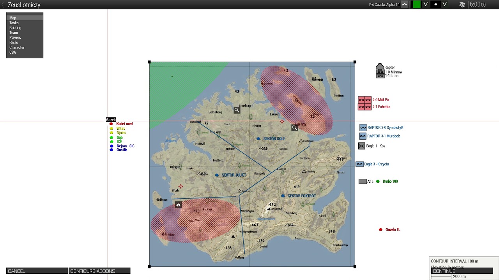The height and width of the screenshot is (280, 499).
Task: Click the dot marker shape icon
Action: pyautogui.click(x=435, y=5)
